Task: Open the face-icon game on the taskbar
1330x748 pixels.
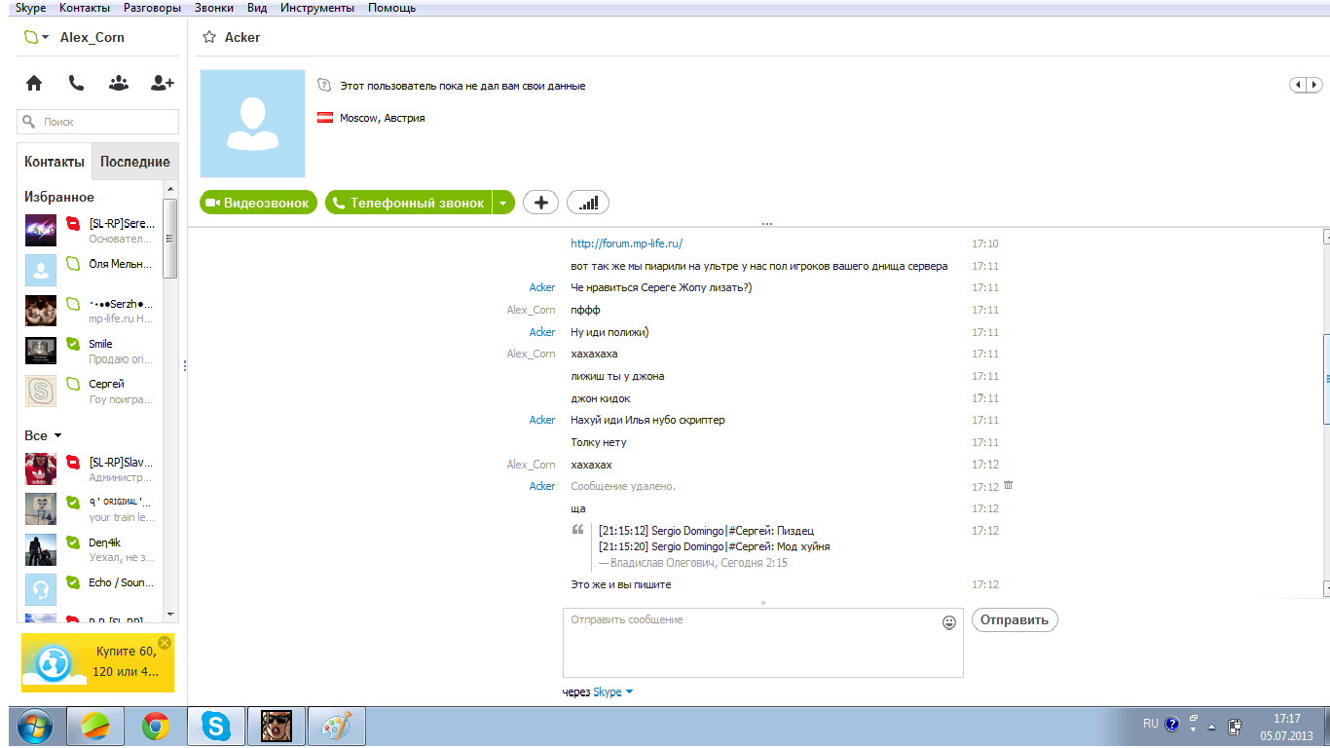Action: [x=276, y=726]
